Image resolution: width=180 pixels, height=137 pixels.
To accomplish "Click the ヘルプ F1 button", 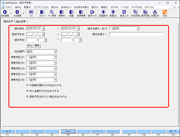I will click(7, 131).
